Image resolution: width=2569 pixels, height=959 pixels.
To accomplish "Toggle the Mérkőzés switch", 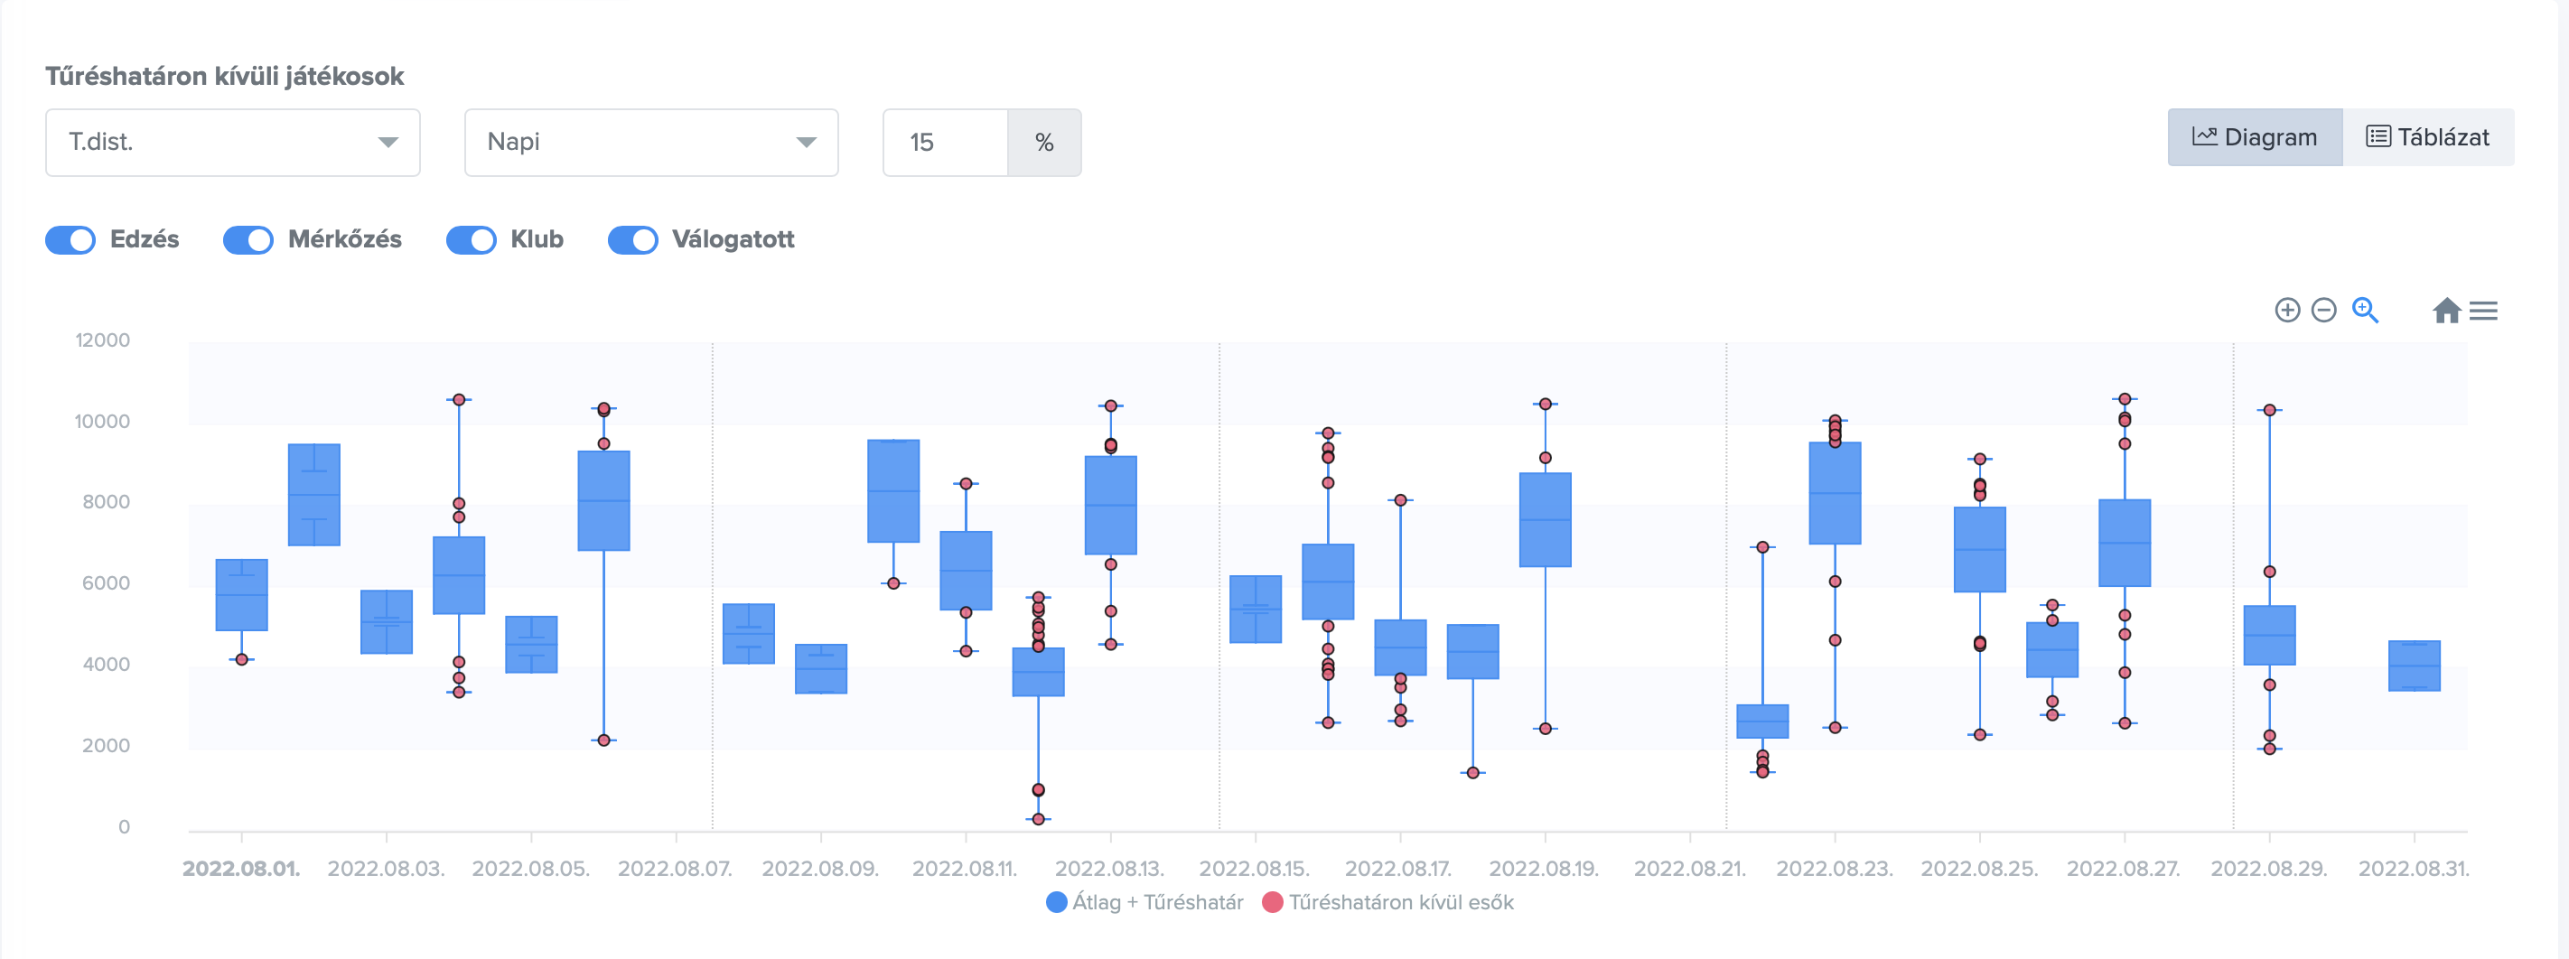I will 248,240.
